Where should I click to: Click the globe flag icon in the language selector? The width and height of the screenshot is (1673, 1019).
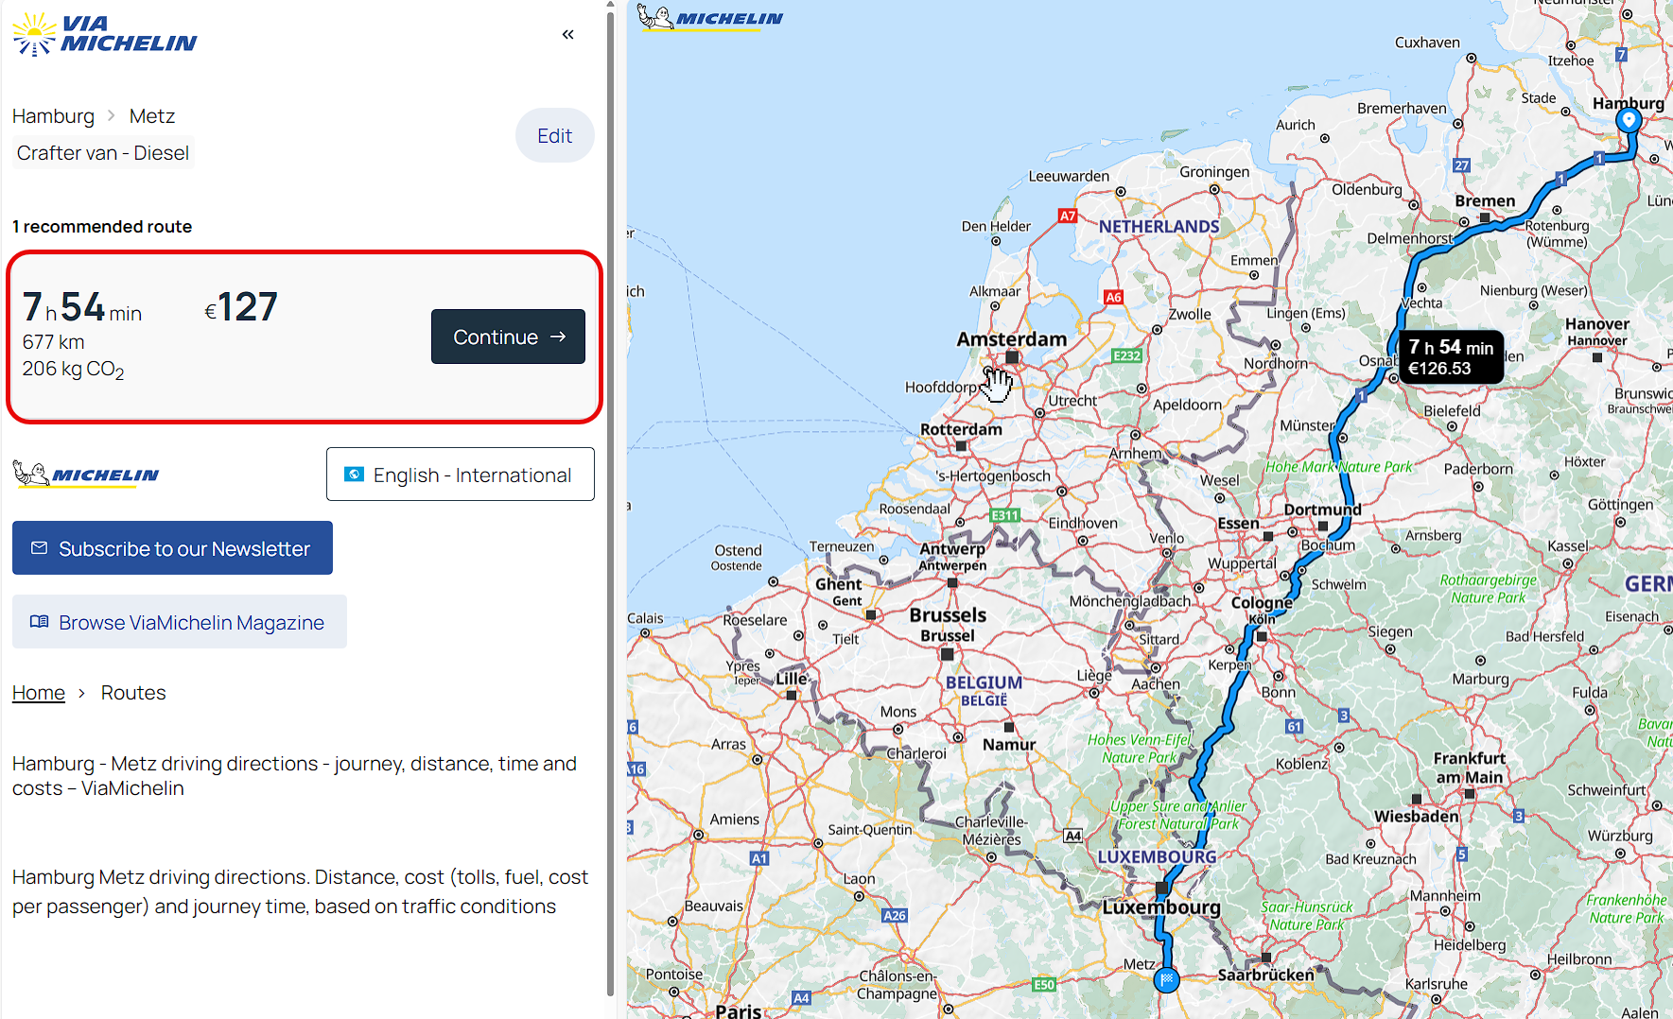(x=354, y=475)
